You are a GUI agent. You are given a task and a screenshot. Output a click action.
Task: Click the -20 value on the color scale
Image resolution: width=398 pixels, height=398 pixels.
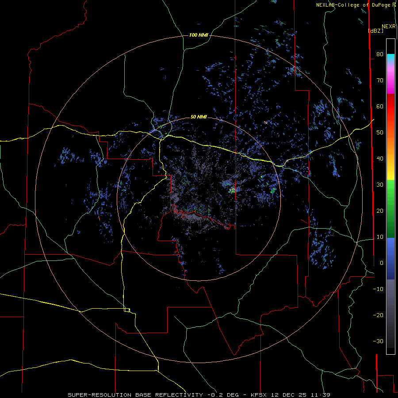click(x=378, y=315)
